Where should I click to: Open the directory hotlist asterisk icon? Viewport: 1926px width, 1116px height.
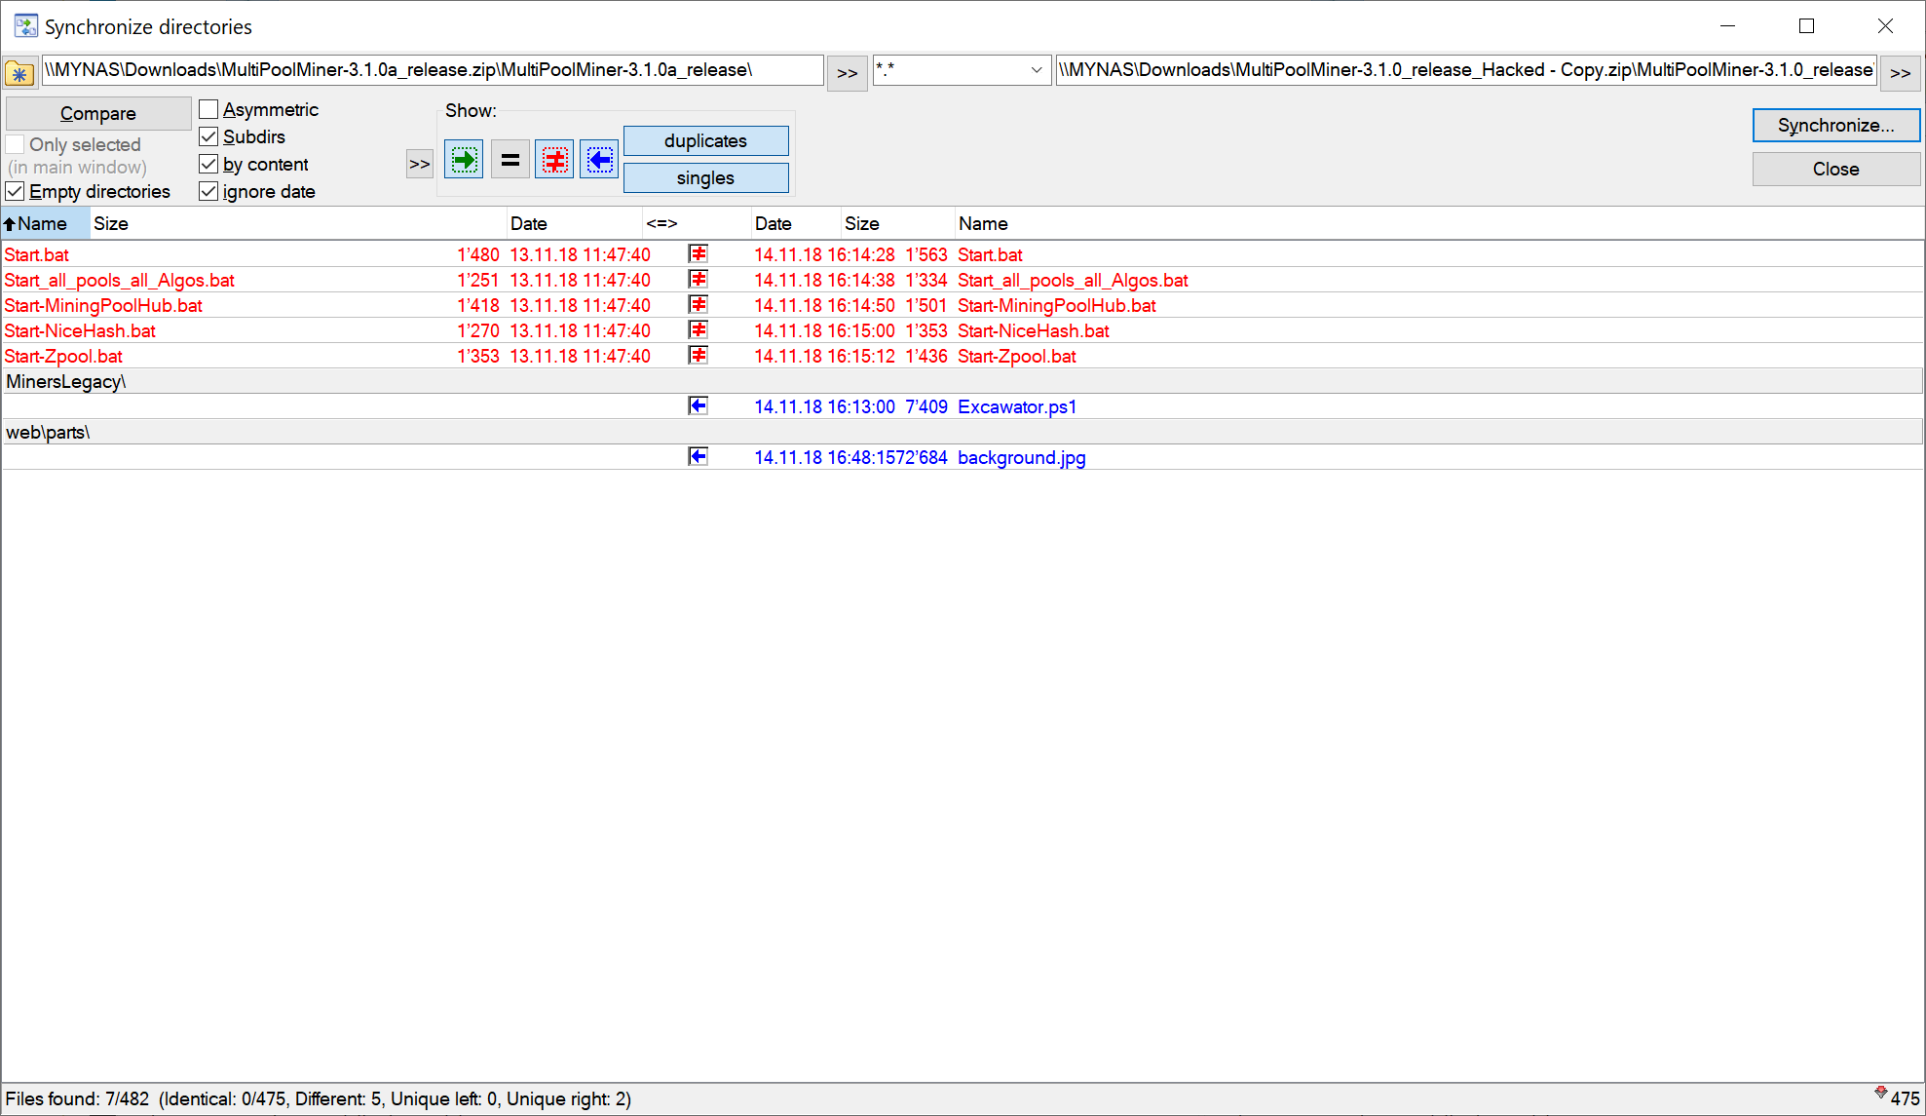point(19,72)
